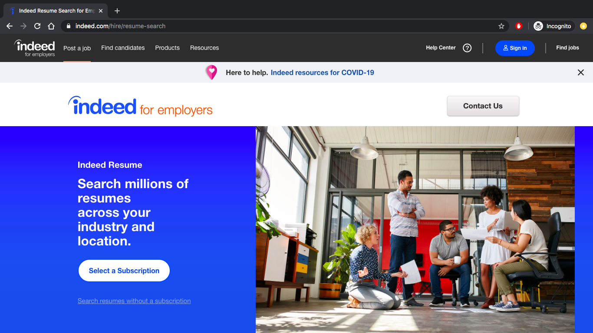Image resolution: width=593 pixels, height=333 pixels.
Task: Click the red extension icon in toolbar
Action: (x=519, y=26)
